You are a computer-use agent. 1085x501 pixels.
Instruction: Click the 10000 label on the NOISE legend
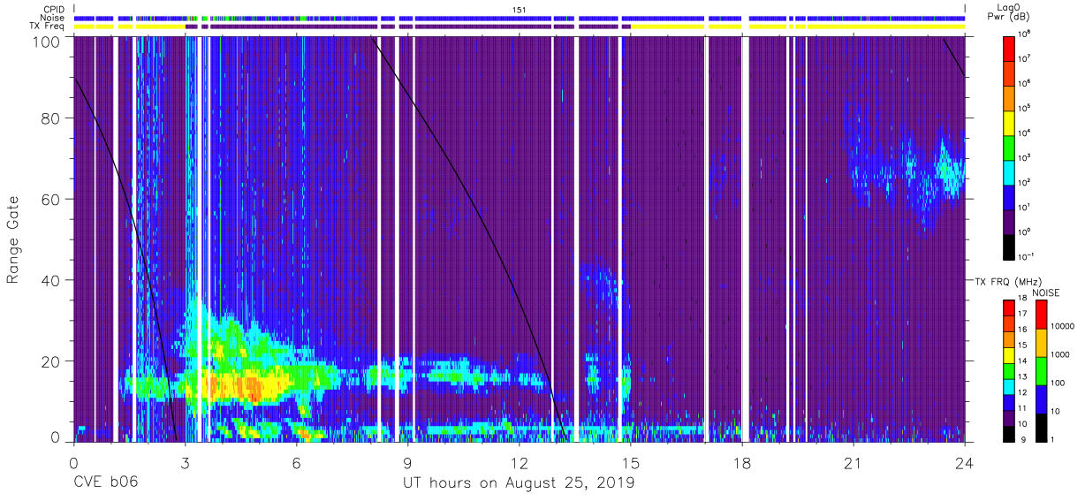[x=1063, y=326]
